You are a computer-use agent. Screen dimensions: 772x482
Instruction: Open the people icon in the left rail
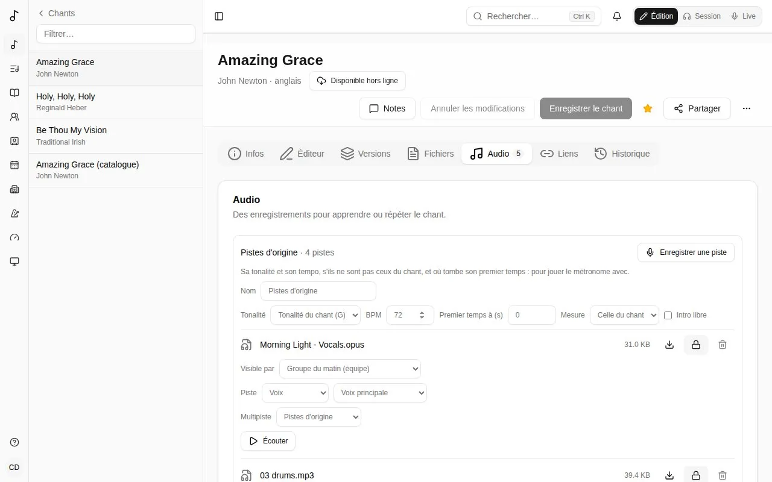click(x=14, y=117)
